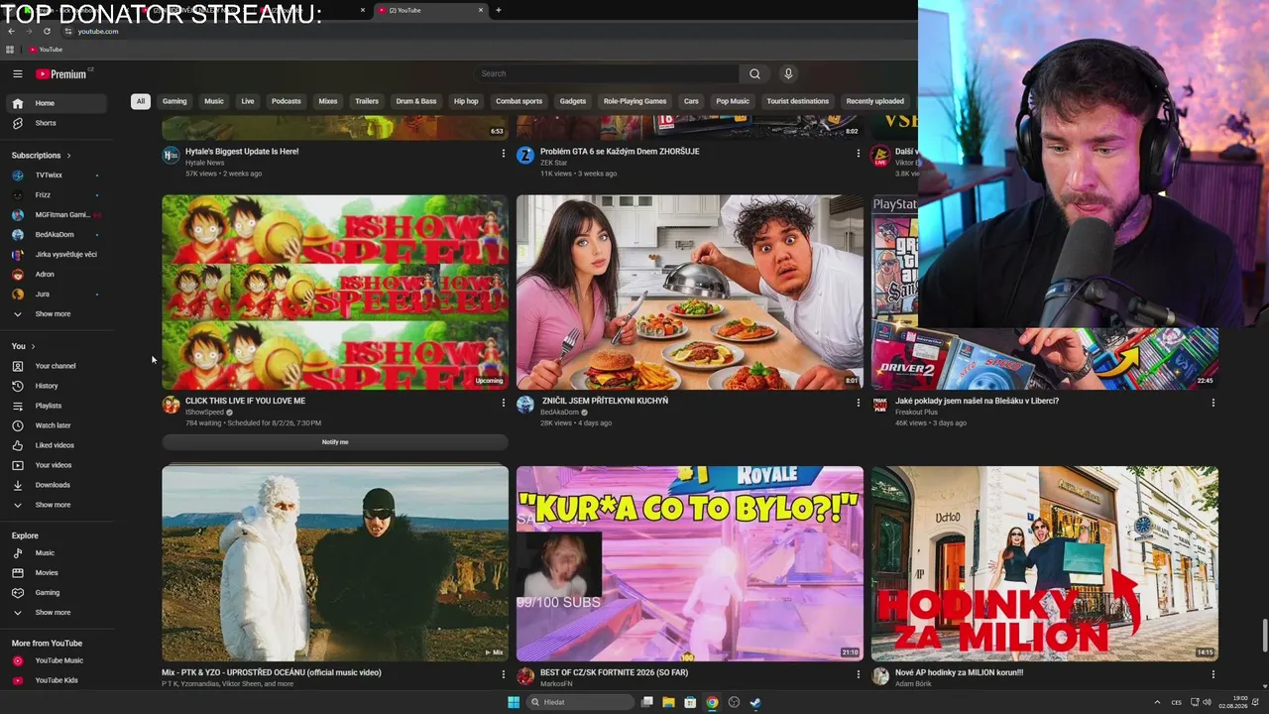Open YouTube Kids from the sidebar
Viewport: 1269px width, 714px height.
(57, 680)
